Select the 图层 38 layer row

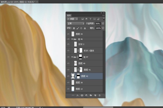pos(84,83)
